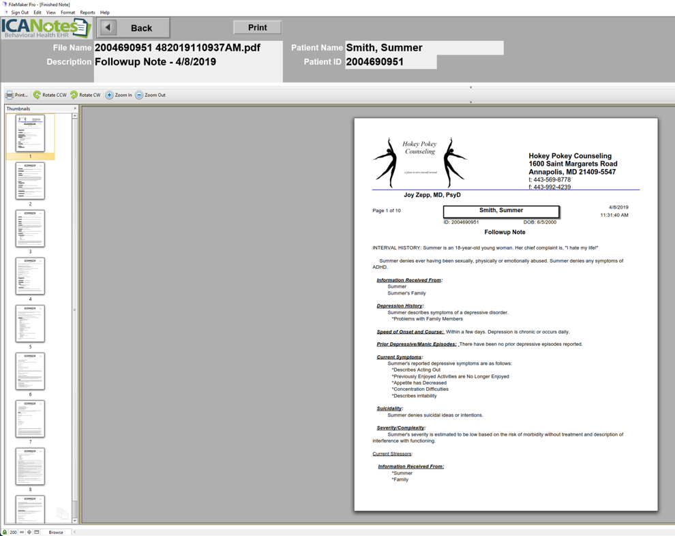Click the ICANotes logo

tap(46, 28)
